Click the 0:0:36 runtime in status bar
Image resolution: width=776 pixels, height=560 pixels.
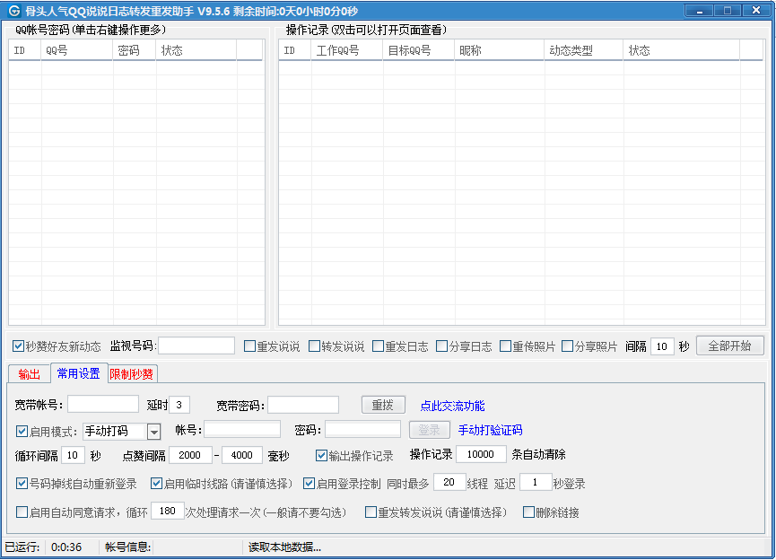[66, 547]
